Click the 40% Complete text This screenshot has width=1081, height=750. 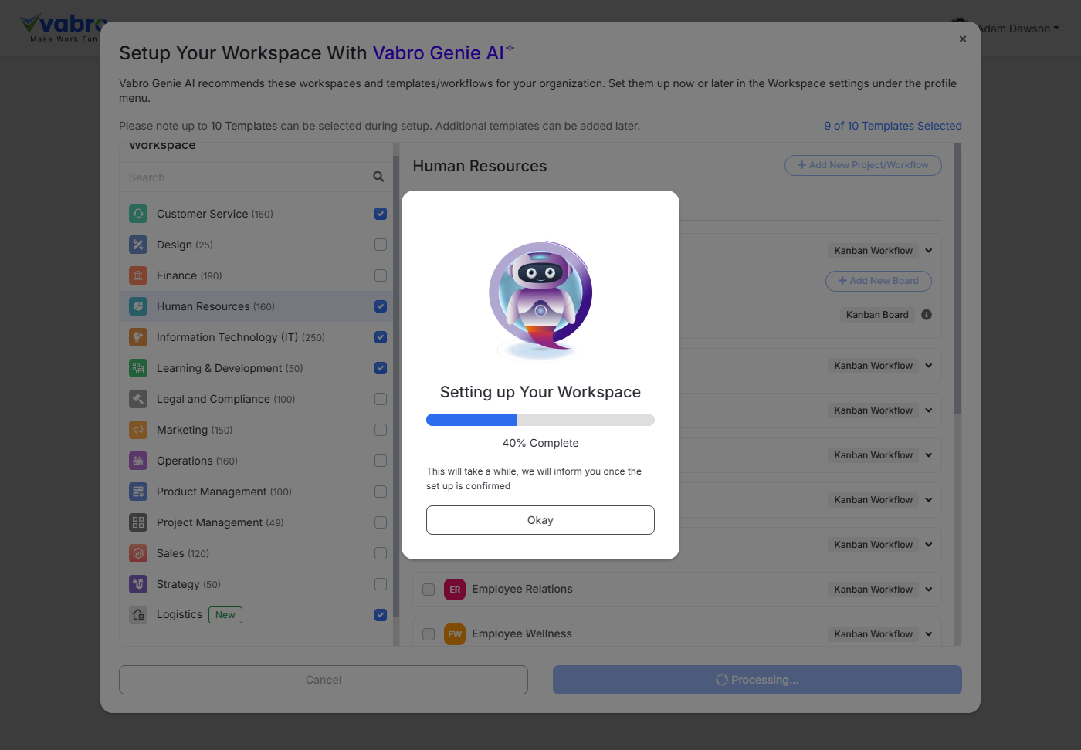(x=540, y=443)
